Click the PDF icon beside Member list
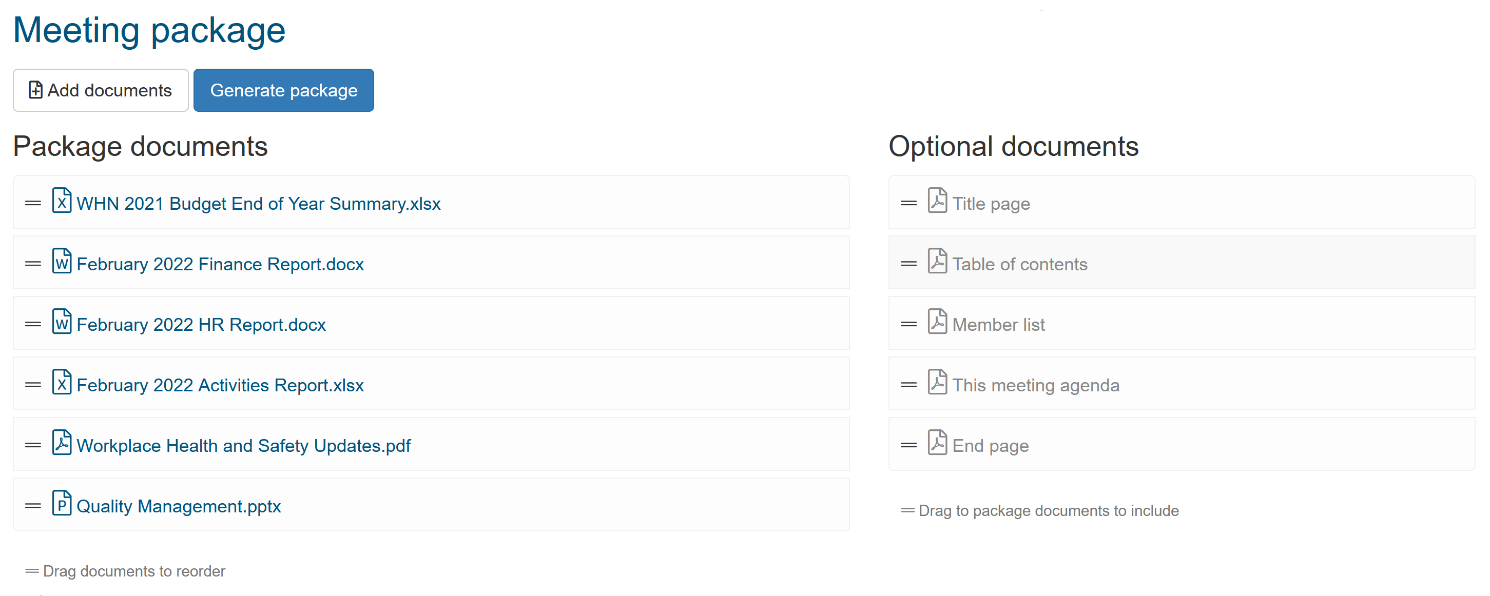The width and height of the screenshot is (1490, 596). (x=937, y=322)
